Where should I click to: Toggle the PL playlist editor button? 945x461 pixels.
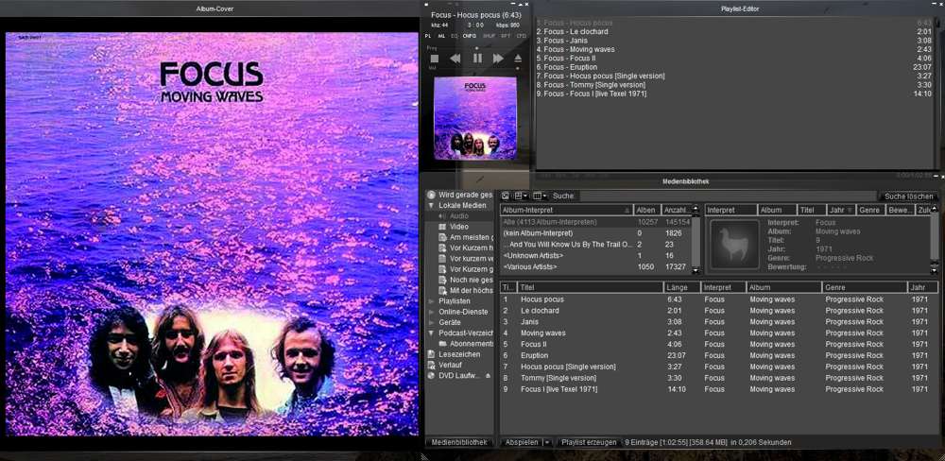pos(428,36)
